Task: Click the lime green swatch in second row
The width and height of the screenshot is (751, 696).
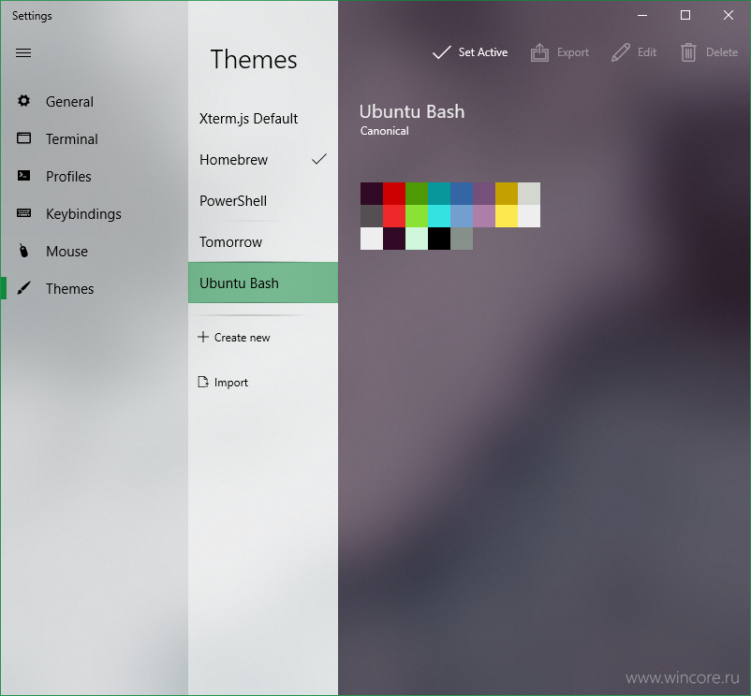Action: point(417,216)
